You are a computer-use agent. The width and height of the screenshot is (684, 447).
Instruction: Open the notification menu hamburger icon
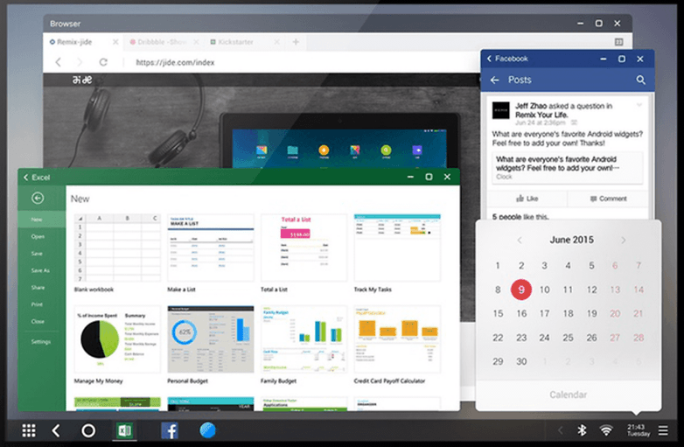click(663, 431)
